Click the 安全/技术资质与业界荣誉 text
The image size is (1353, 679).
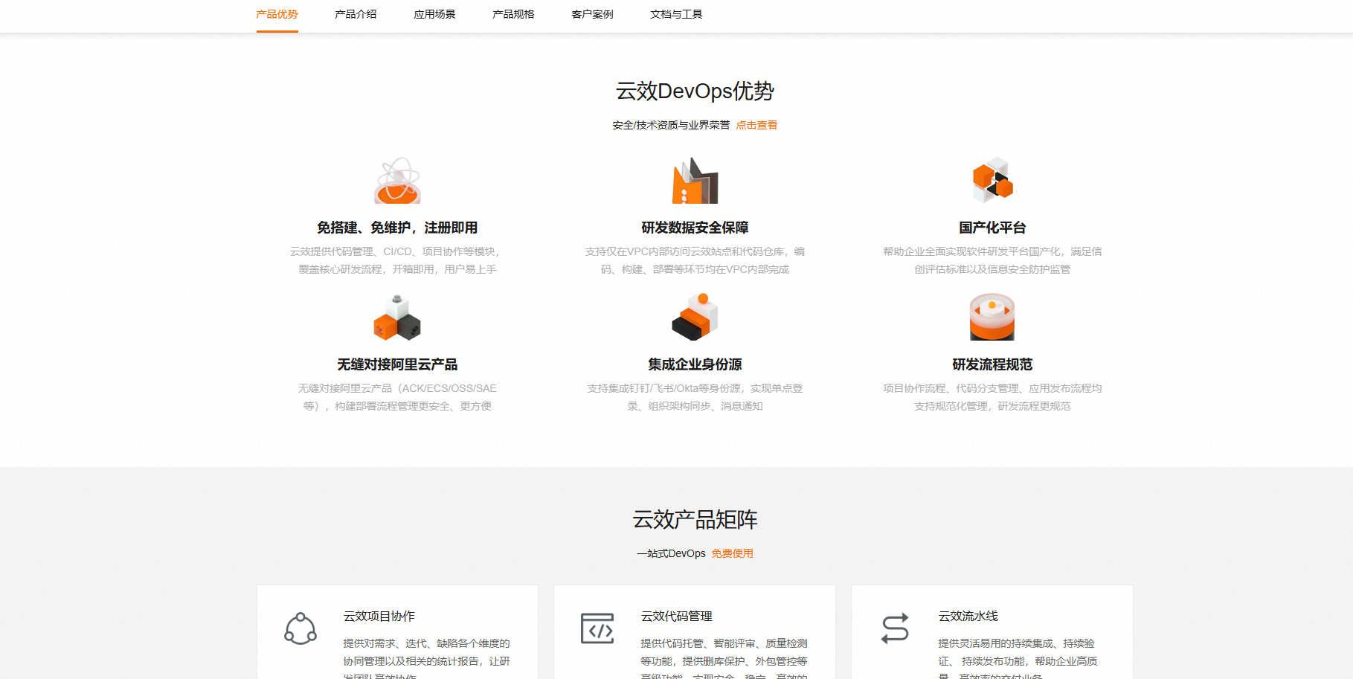[671, 125]
